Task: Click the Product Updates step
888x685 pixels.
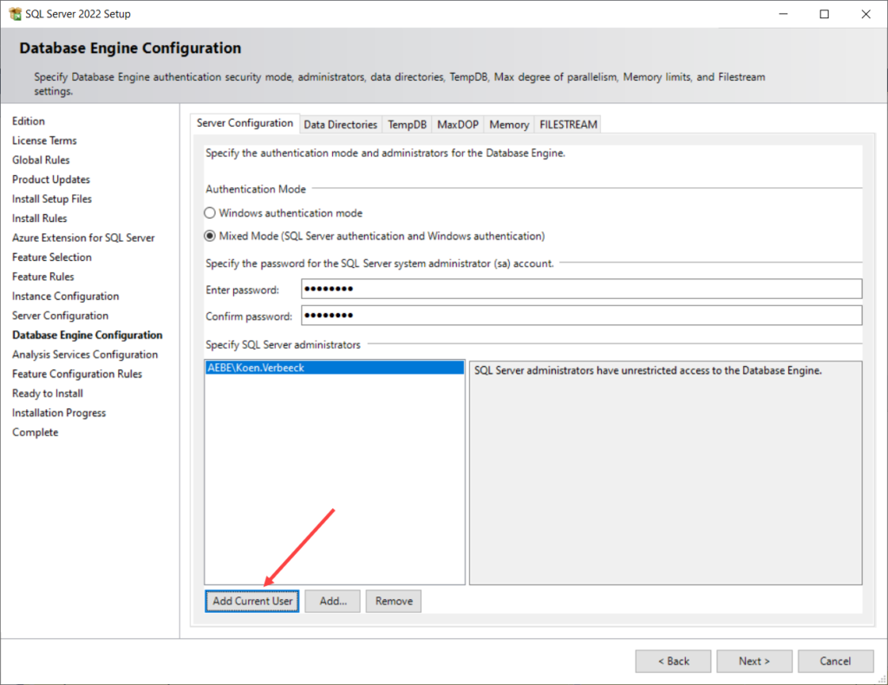Action: [x=51, y=179]
